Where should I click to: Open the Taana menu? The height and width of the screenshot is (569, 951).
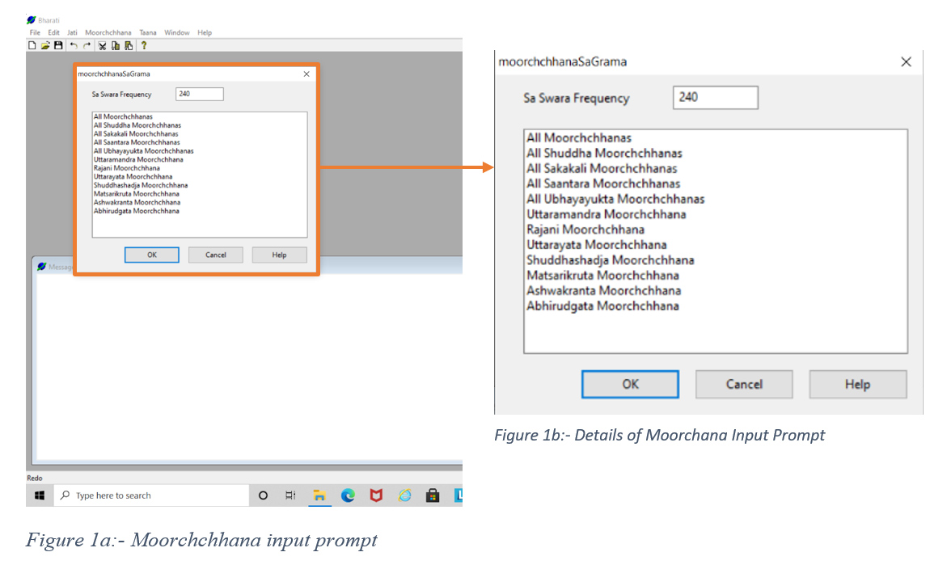coord(148,33)
